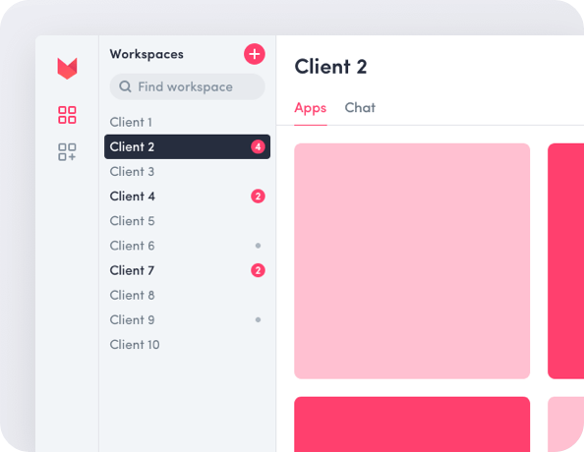The height and width of the screenshot is (452, 584).
Task: Open the Client 10 workspace
Action: click(x=188, y=344)
